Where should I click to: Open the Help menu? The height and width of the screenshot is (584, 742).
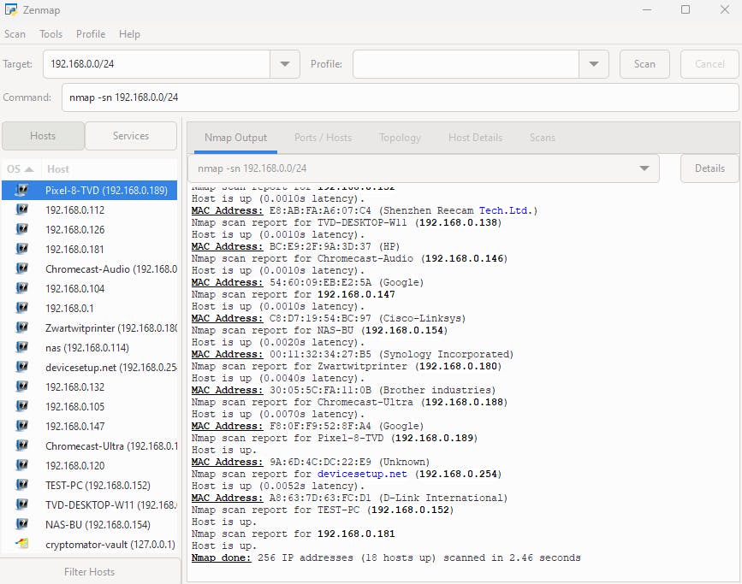(x=129, y=34)
